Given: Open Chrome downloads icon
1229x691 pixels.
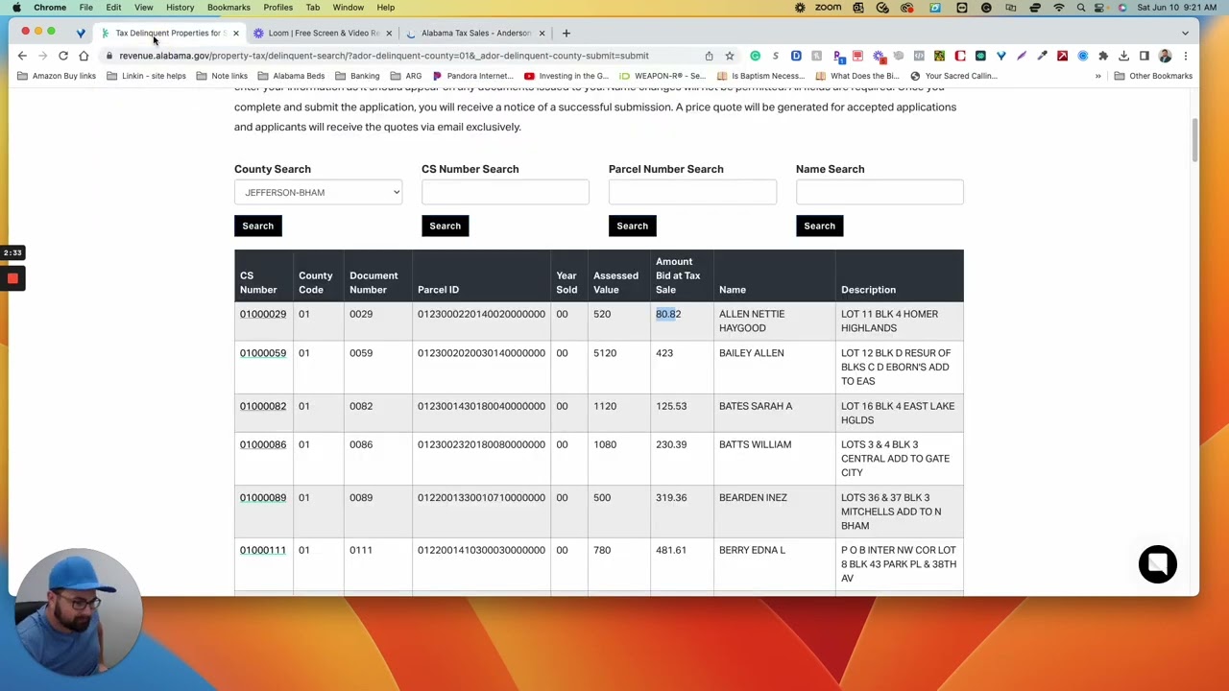Looking at the screenshot, I should coord(1123,56).
